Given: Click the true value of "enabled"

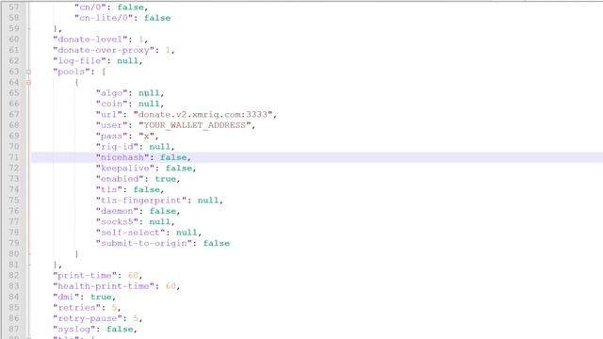Looking at the screenshot, I should click(x=166, y=179).
